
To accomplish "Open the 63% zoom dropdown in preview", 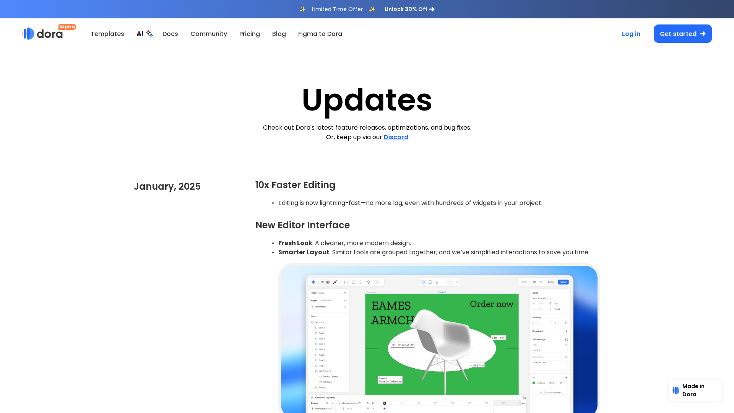I will [x=525, y=282].
